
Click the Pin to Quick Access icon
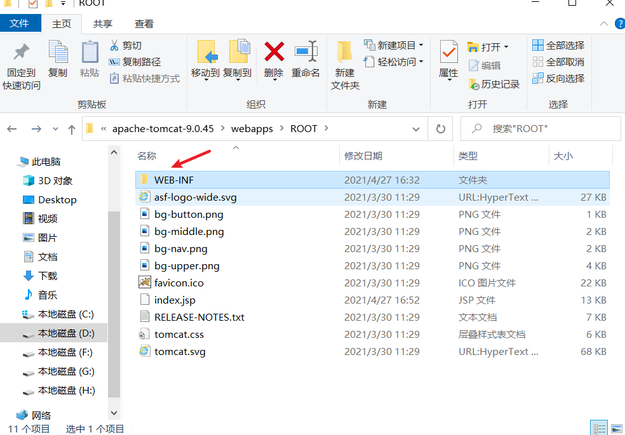point(21,52)
